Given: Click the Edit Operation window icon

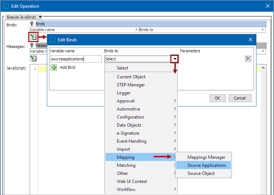Looking at the screenshot, I should [6, 6].
